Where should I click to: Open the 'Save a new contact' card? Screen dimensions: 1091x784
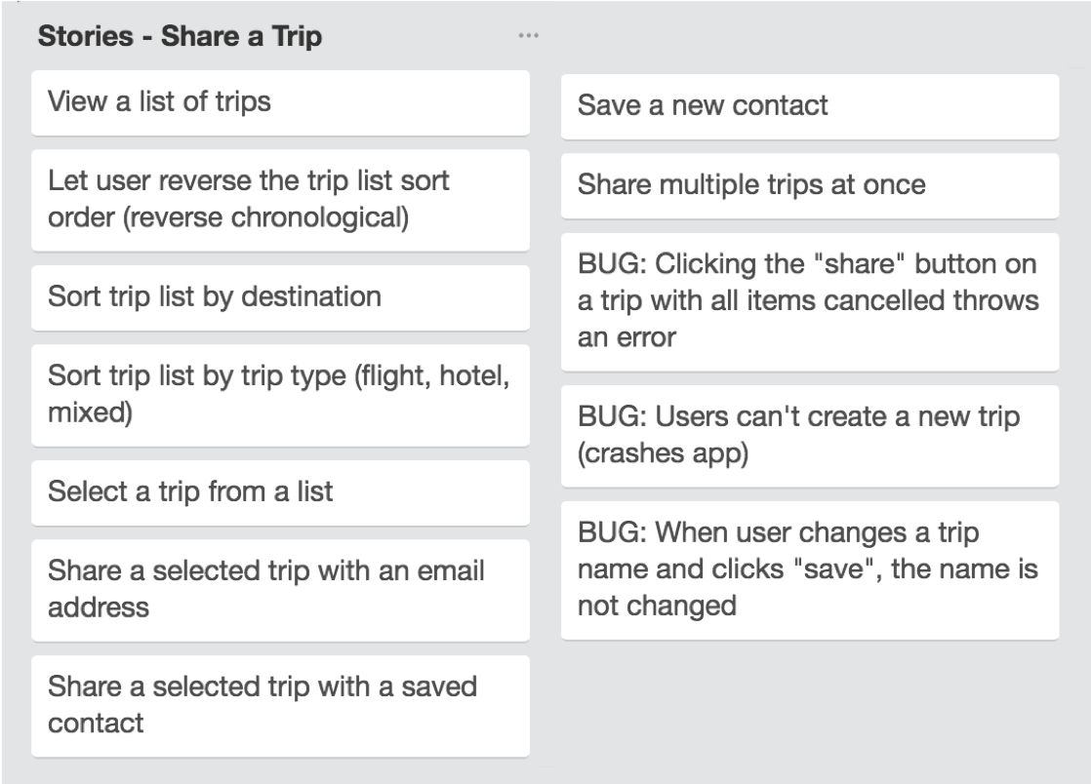[x=809, y=105]
